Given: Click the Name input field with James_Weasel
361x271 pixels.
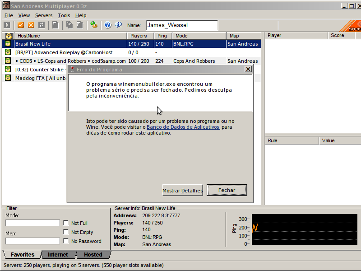Looking at the screenshot, I should (182, 25).
